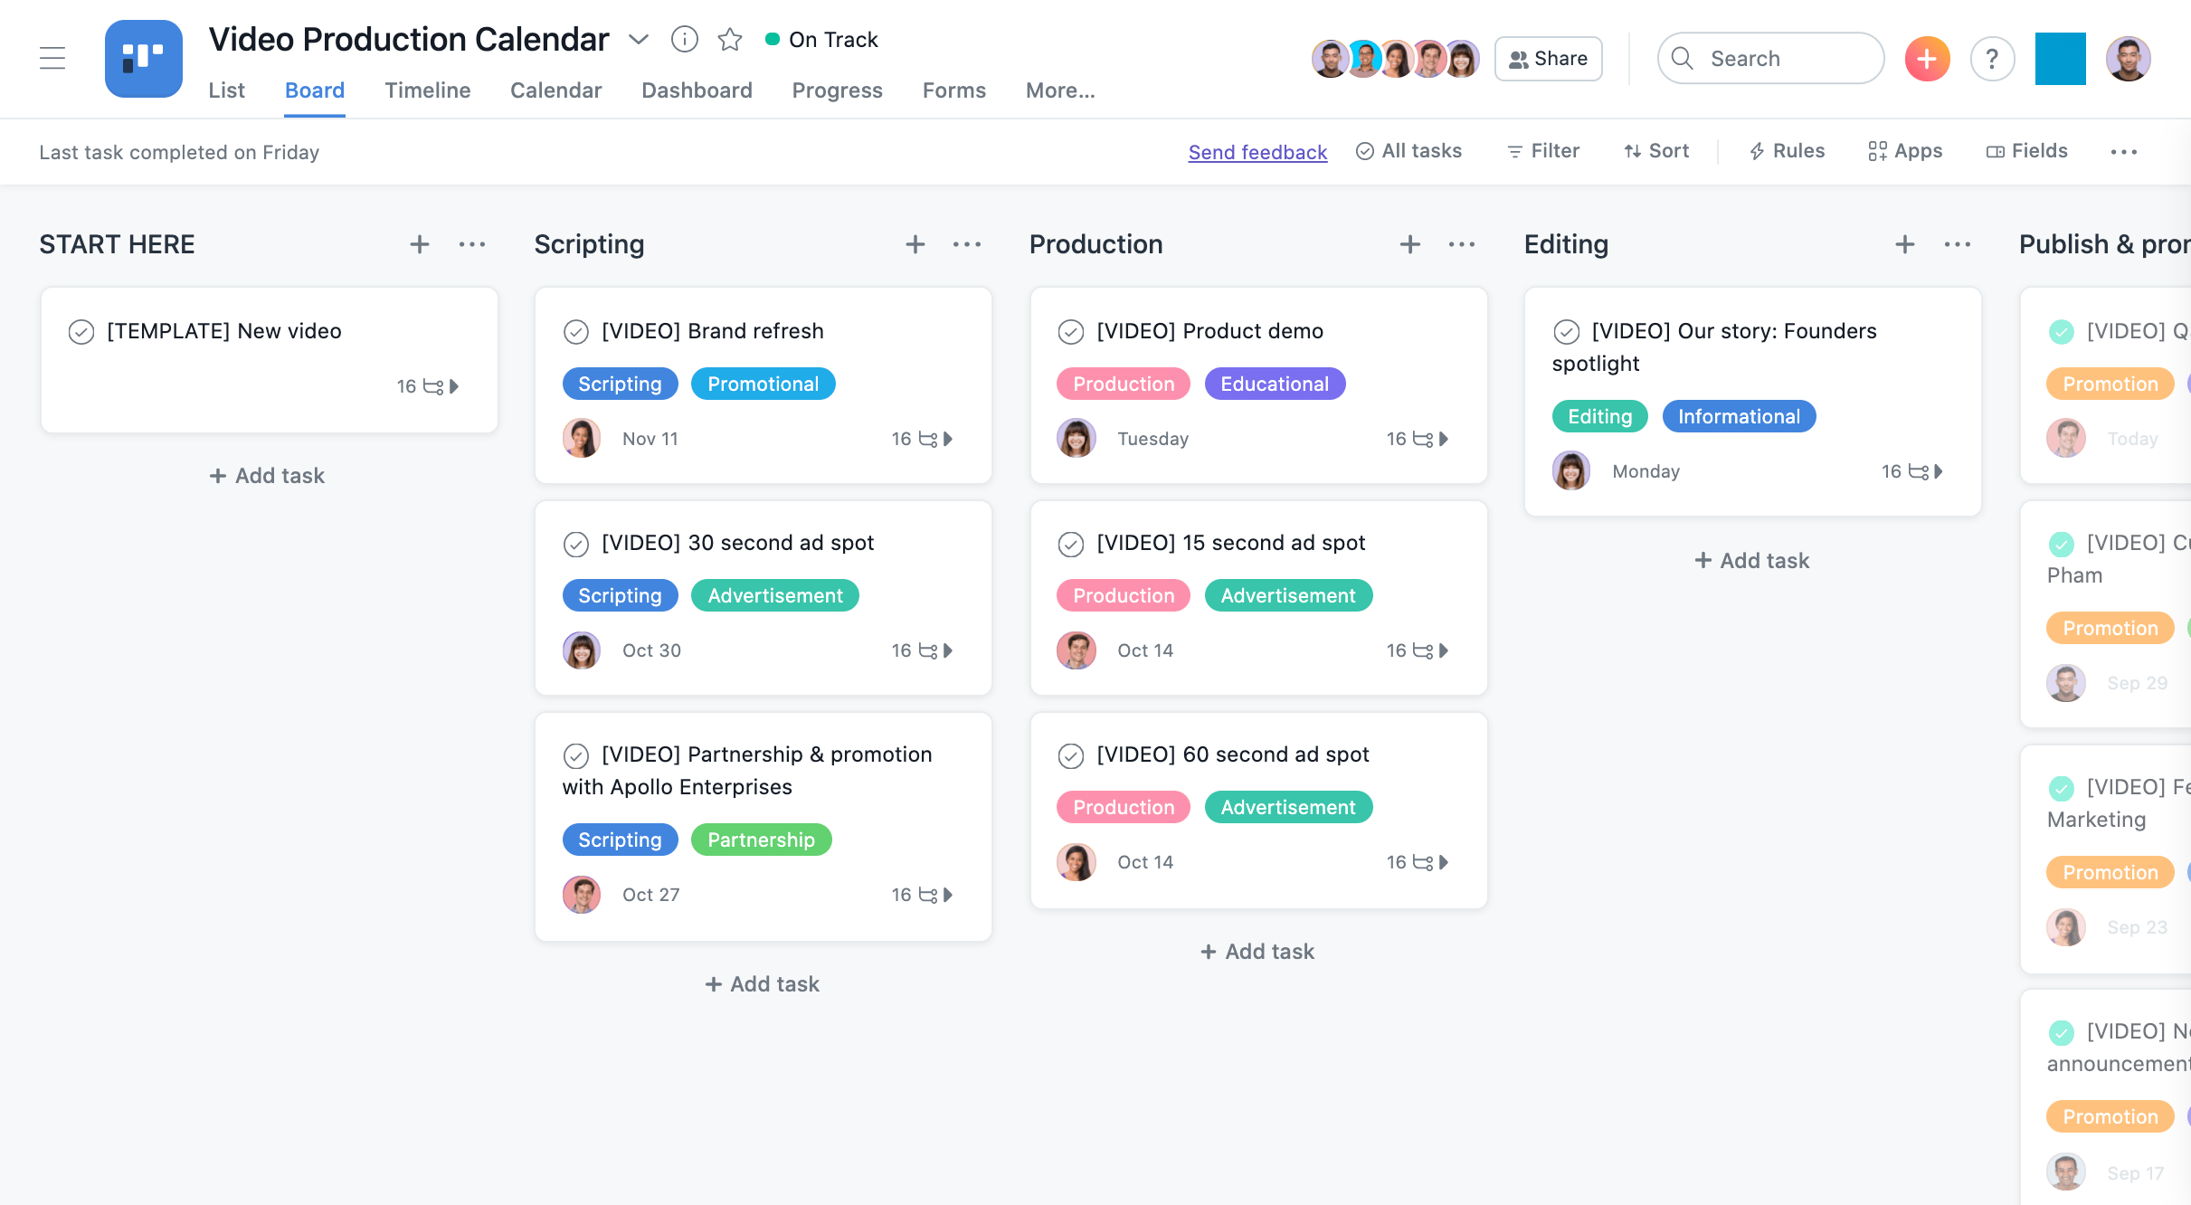Screen dimensions: 2191x1205
Task: Open the overflow menu on Production column
Action: pos(1460,243)
